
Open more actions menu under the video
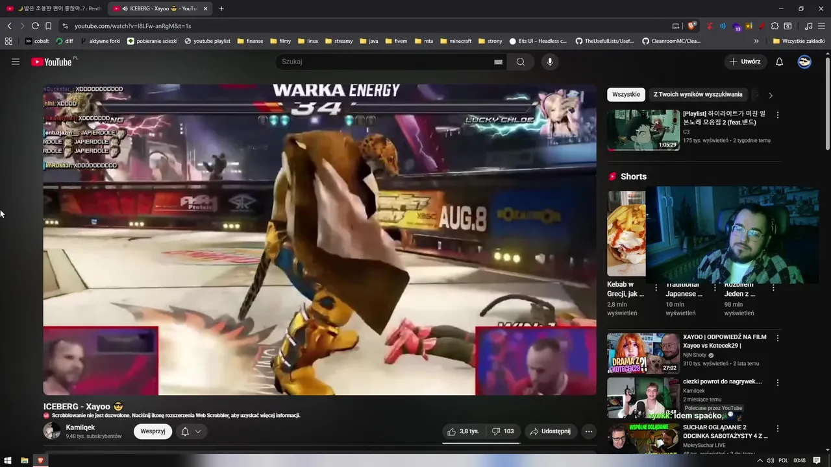[589, 431]
